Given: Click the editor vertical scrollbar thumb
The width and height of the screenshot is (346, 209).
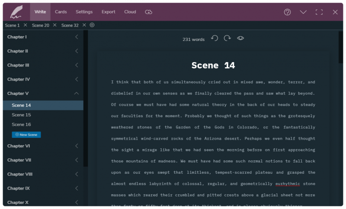Looking at the screenshot, I should (x=341, y=47).
